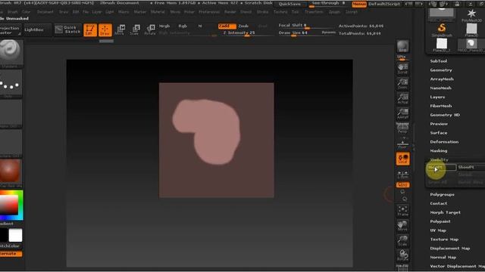The width and height of the screenshot is (485, 272).
Task: Toggle Rgb paint mode
Action: 183,26
